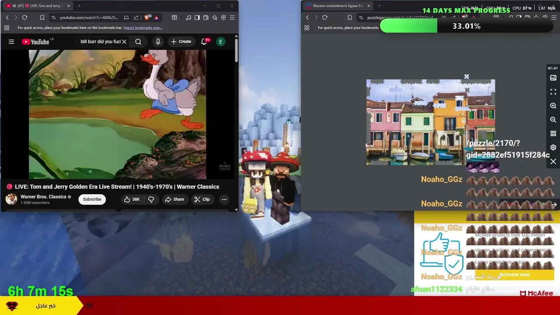Subscribe to Warner Bros. Classics

tap(92, 199)
